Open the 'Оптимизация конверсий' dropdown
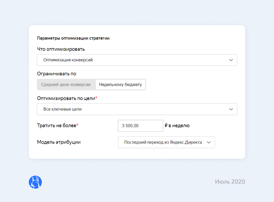This screenshot has width=274, height=202. pyautogui.click(x=137, y=60)
